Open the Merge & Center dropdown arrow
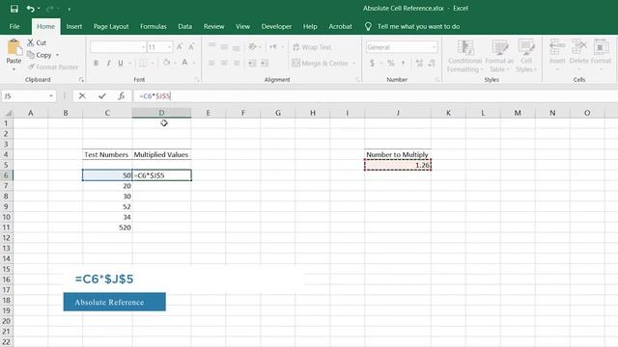The height and width of the screenshot is (347, 618). pyautogui.click(x=354, y=63)
